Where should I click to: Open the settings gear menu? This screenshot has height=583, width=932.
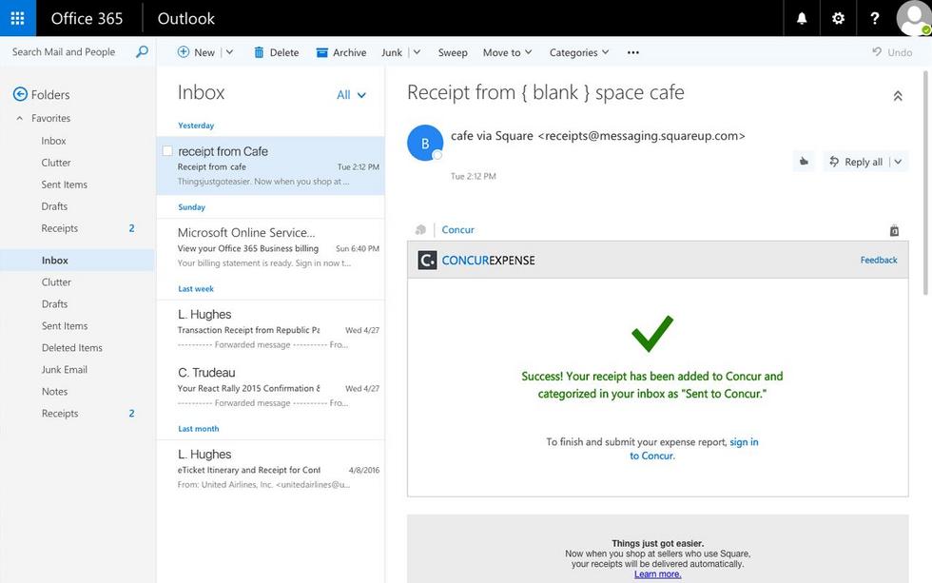(838, 18)
